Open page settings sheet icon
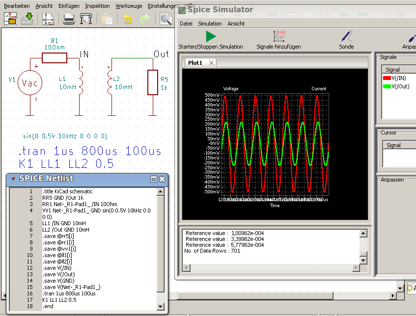 48,19
